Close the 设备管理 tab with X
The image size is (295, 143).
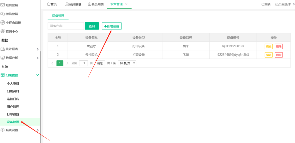(126, 4)
